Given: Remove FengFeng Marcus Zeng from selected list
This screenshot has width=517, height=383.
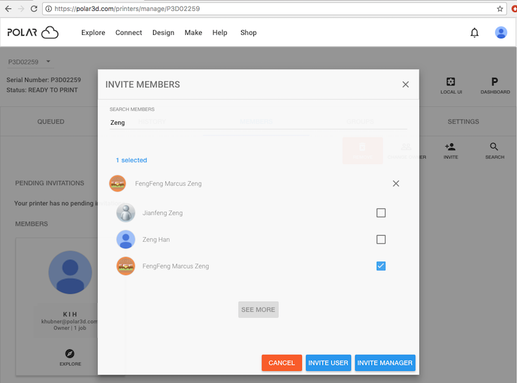Looking at the screenshot, I should [396, 183].
